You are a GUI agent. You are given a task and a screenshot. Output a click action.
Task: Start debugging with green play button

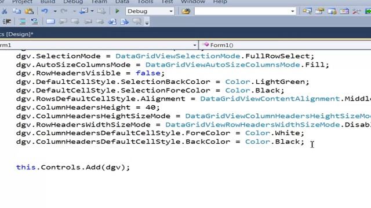[x=117, y=11]
